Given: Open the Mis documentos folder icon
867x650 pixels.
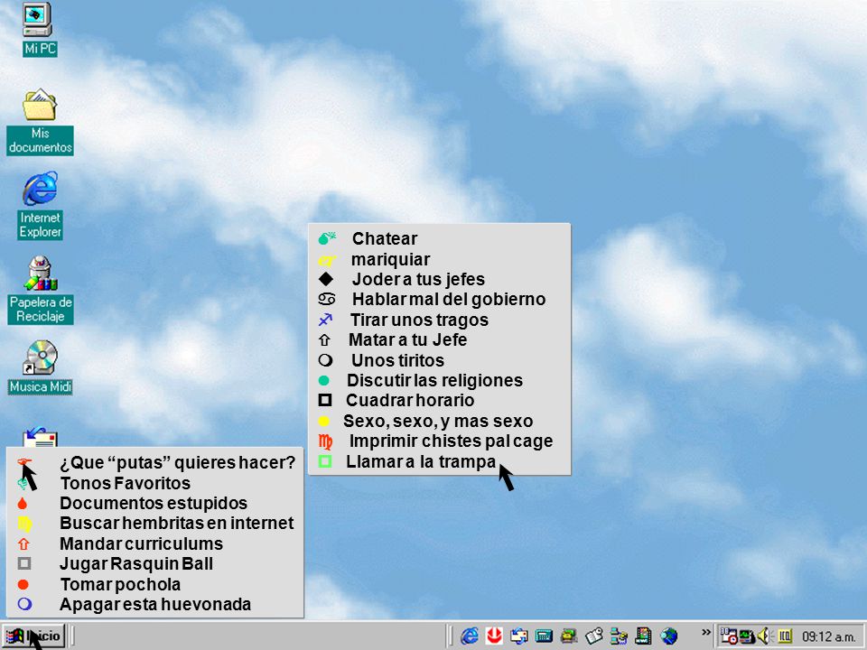Looking at the screenshot, I should (40, 122).
